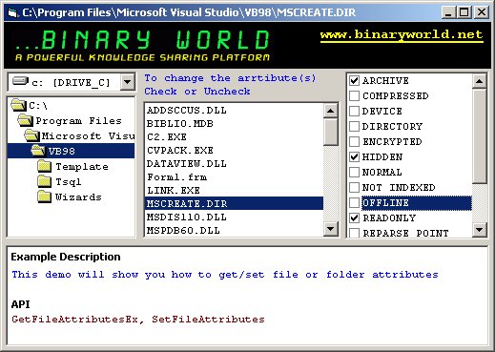Screen dimensions: 495x352
Task: Select the Wizards folder label
Action: click(x=78, y=197)
